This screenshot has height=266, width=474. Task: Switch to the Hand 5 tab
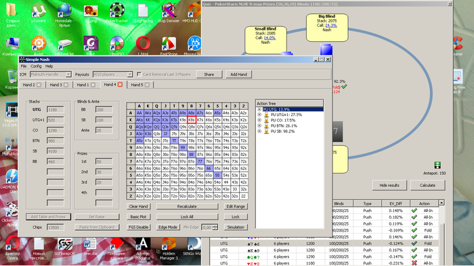pos(139,85)
